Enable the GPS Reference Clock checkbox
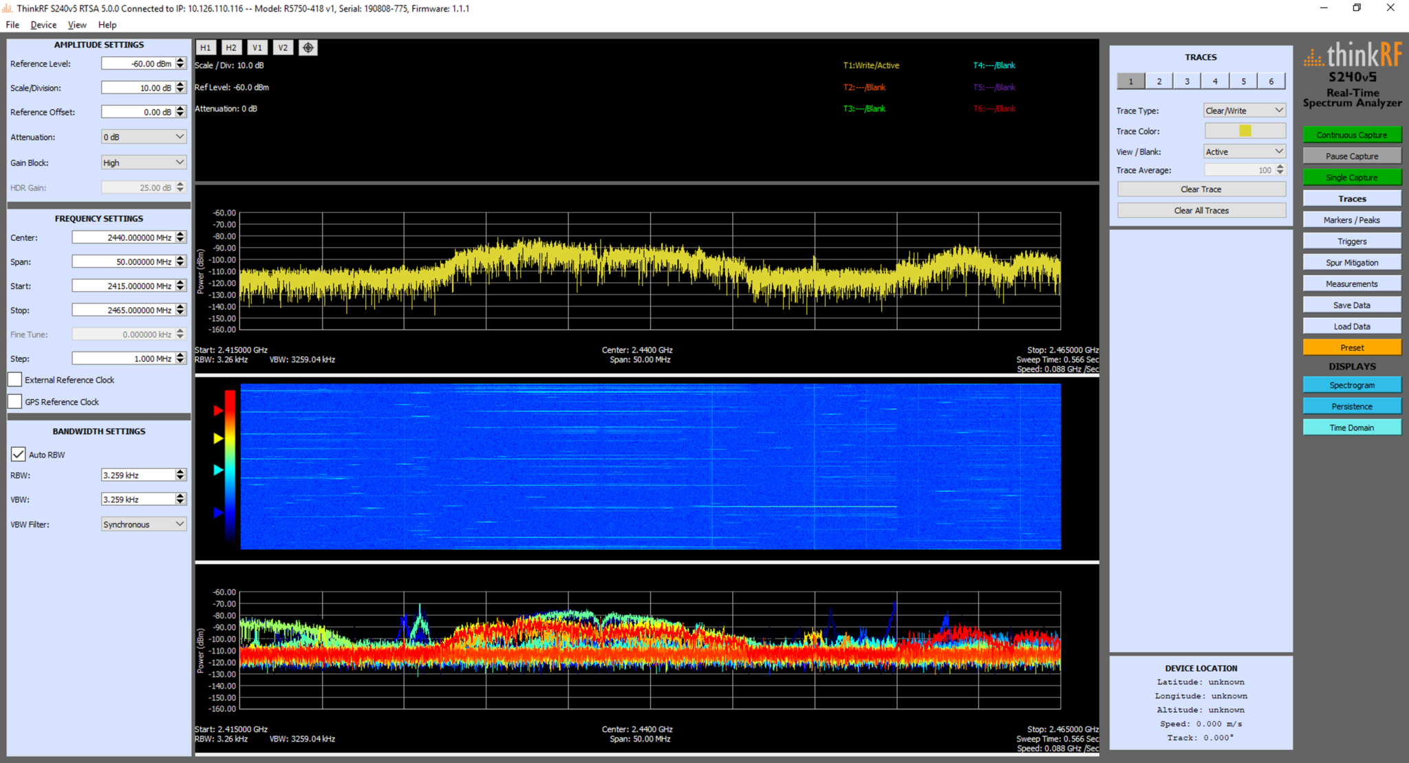The width and height of the screenshot is (1409, 763). tap(14, 401)
